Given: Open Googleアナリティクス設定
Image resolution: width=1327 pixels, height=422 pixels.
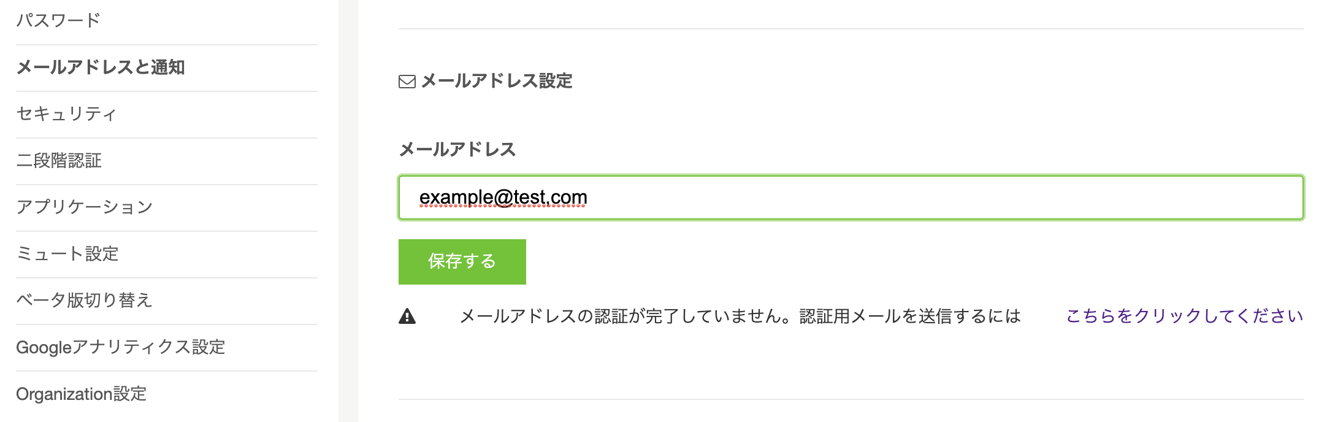Looking at the screenshot, I should pyautogui.click(x=121, y=345).
